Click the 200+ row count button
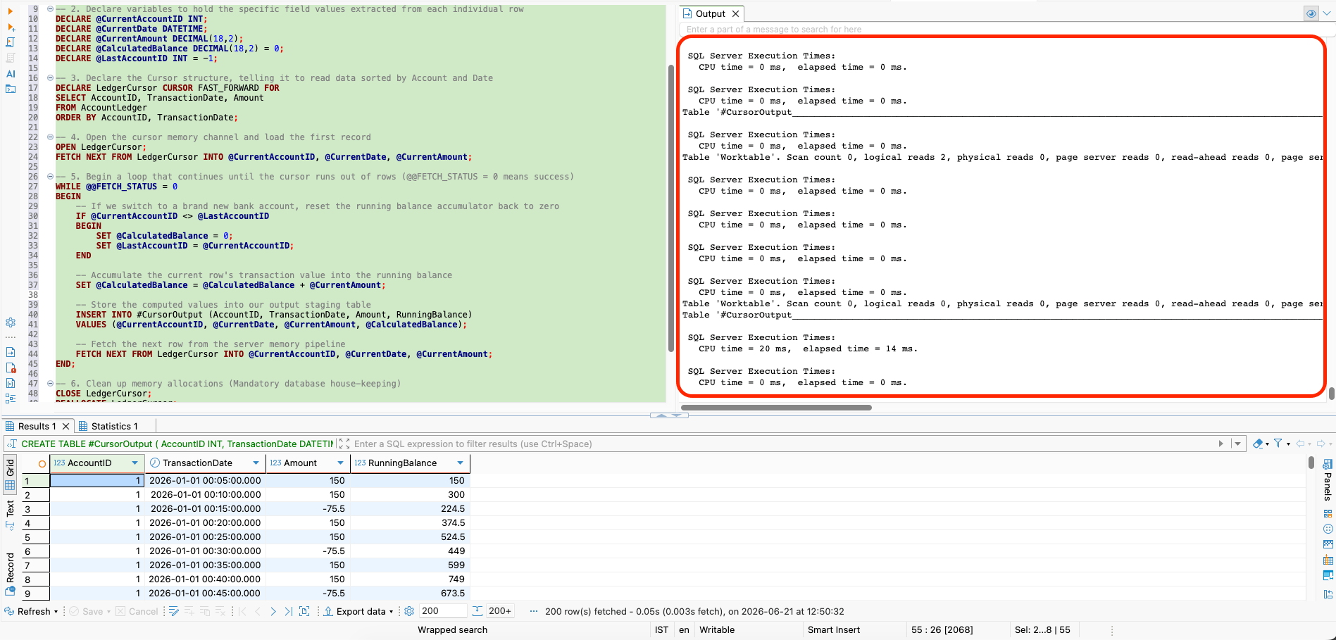This screenshot has height=640, width=1336. coord(500,611)
